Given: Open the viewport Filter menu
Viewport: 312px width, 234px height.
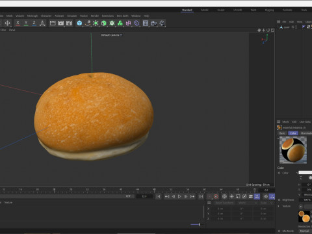Looking at the screenshot, I should point(3,30).
